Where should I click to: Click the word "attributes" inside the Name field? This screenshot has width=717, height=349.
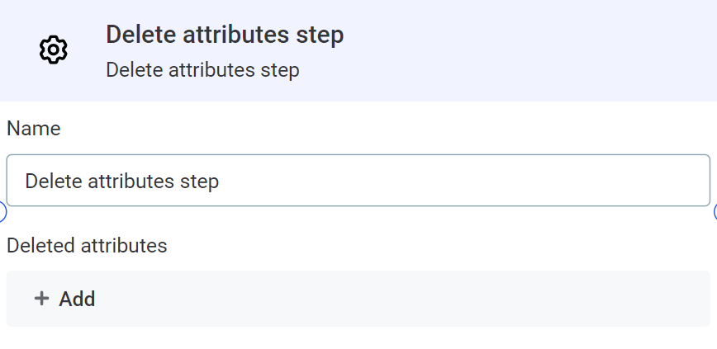click(131, 181)
